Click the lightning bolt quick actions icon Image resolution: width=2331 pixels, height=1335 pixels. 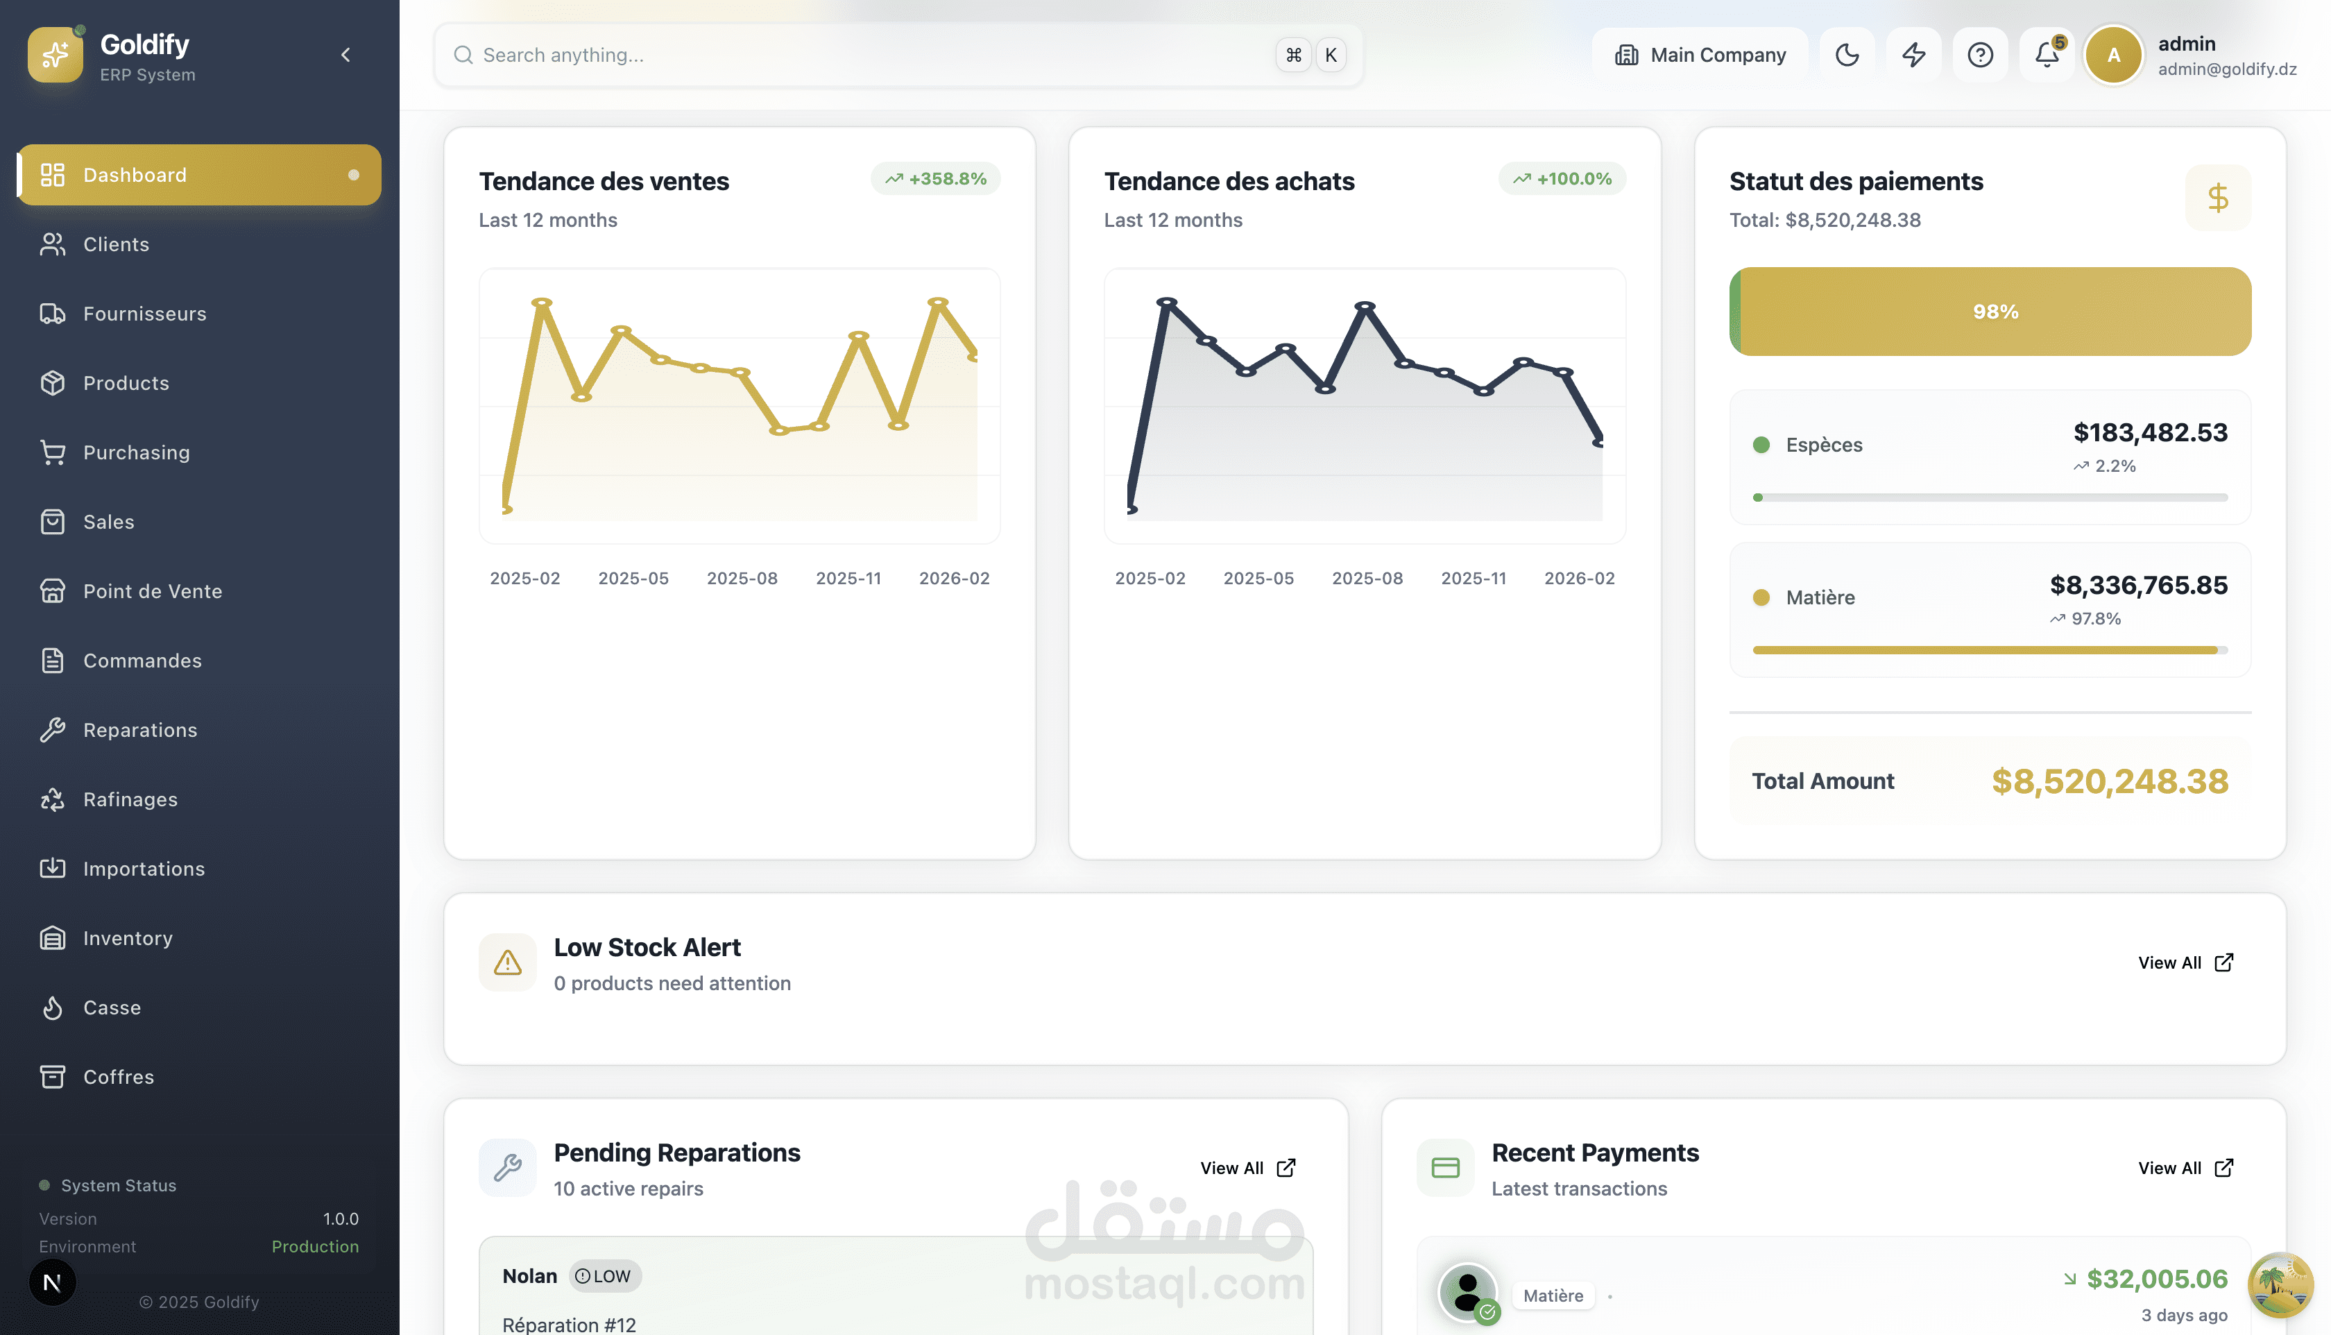tap(1913, 55)
